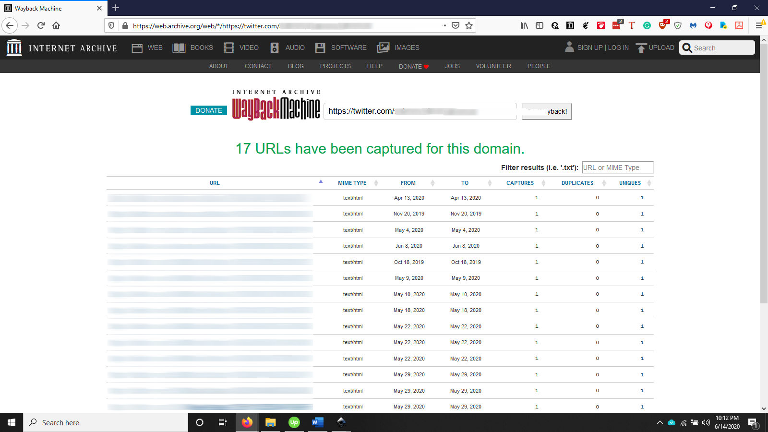768x432 pixels.
Task: Select the Audio speaker icon
Action: coord(275,48)
